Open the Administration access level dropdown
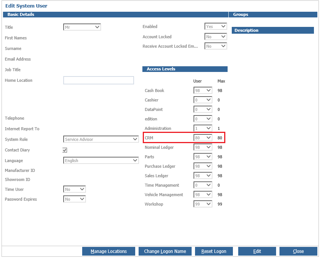 pyautogui.click(x=203, y=128)
